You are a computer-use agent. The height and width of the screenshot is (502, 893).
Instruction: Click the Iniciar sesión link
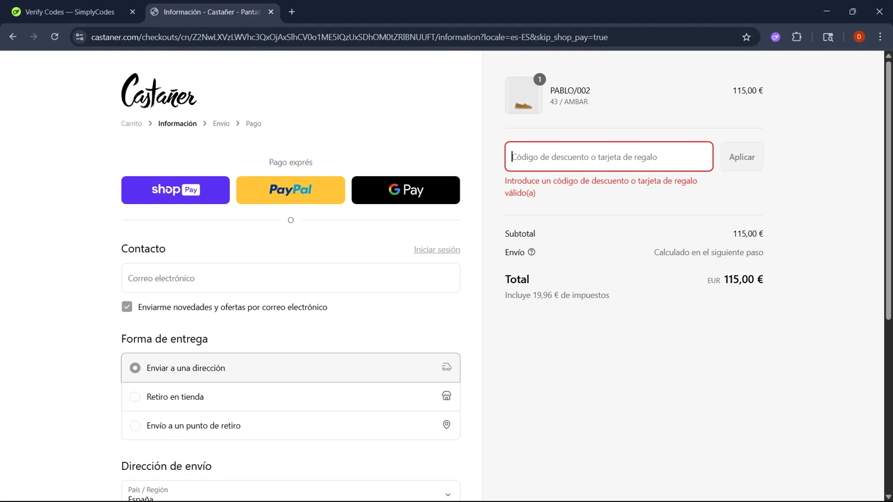click(x=437, y=250)
